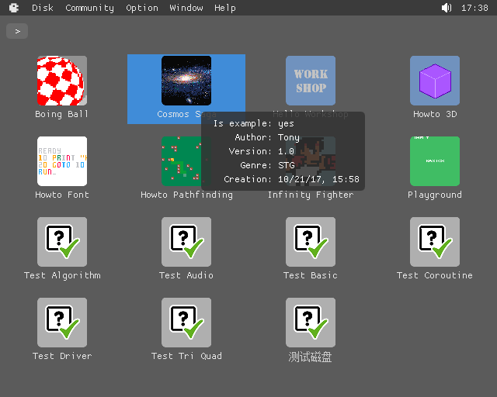Mute sound via the speaker icon
The width and height of the screenshot is (497, 397).
447,8
